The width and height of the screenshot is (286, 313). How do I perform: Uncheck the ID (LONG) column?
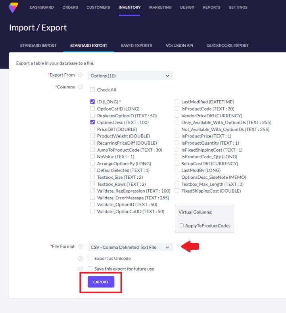point(92,101)
